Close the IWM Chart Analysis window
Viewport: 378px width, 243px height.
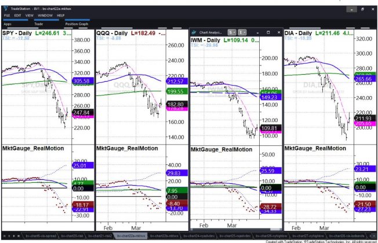279,32
